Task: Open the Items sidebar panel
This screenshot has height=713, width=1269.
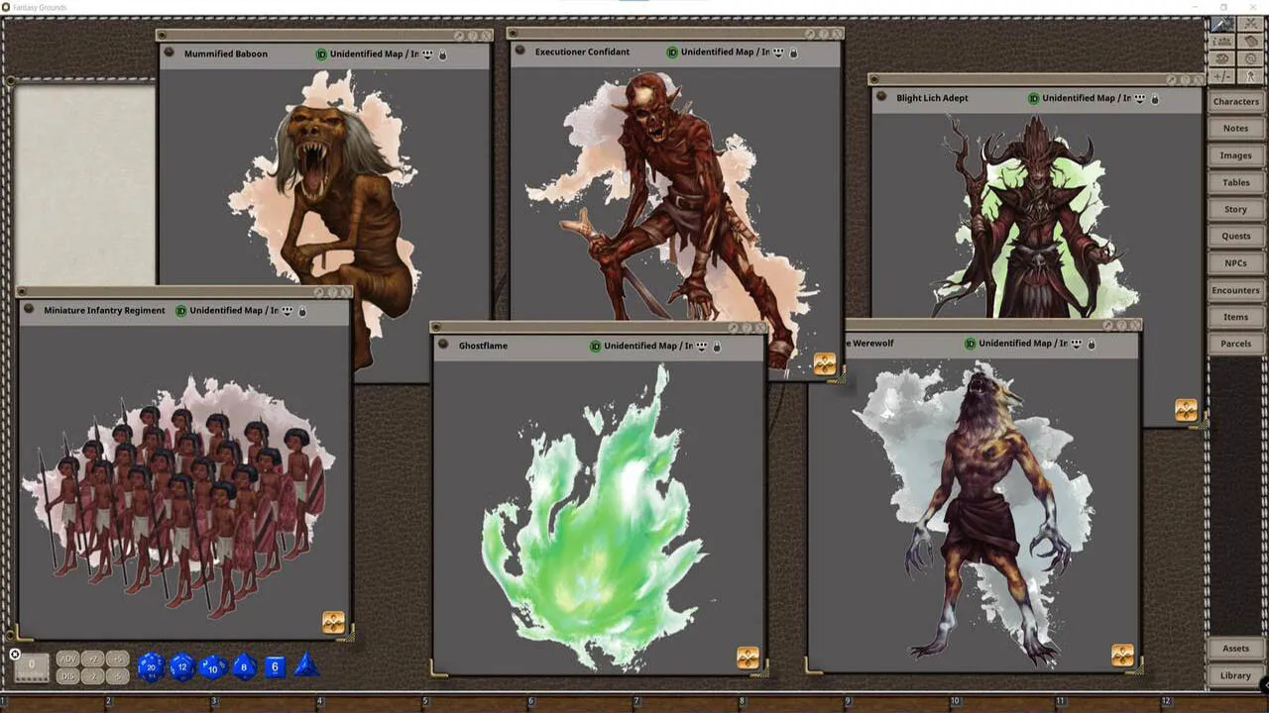Action: (1235, 317)
